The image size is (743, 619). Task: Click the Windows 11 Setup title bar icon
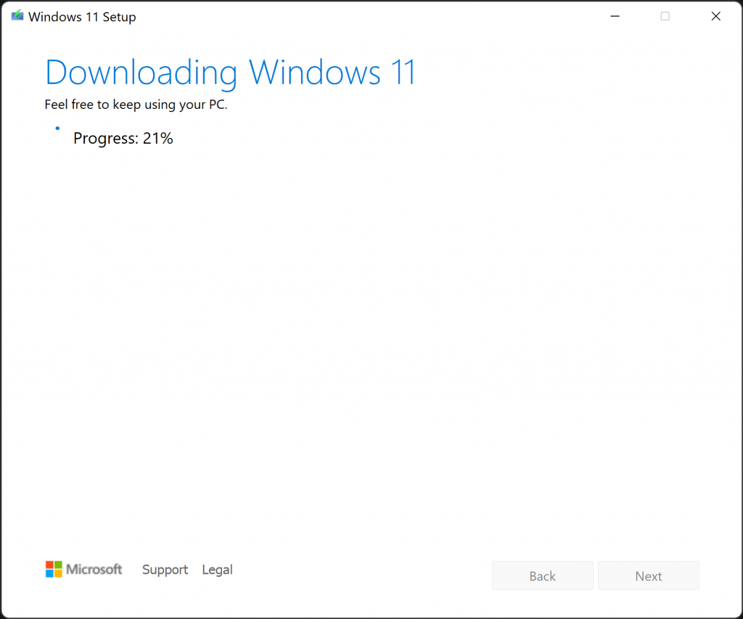(16, 15)
